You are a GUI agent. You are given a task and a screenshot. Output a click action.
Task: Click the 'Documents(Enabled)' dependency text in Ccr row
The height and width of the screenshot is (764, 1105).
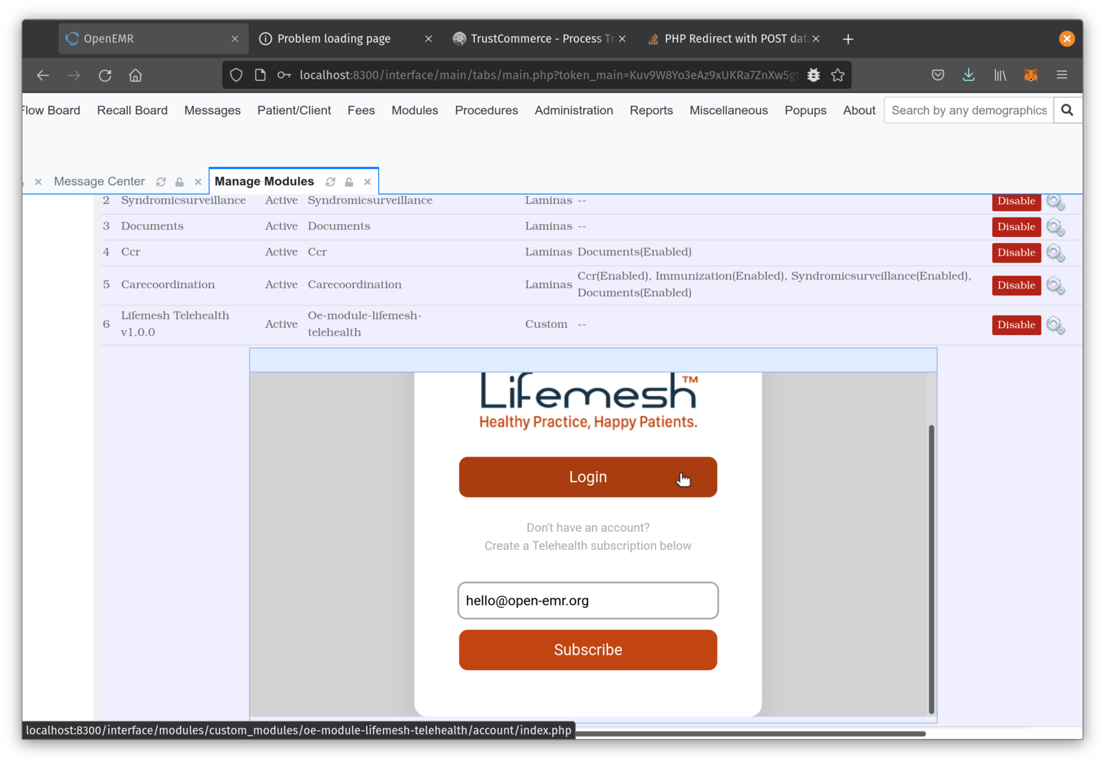click(634, 252)
